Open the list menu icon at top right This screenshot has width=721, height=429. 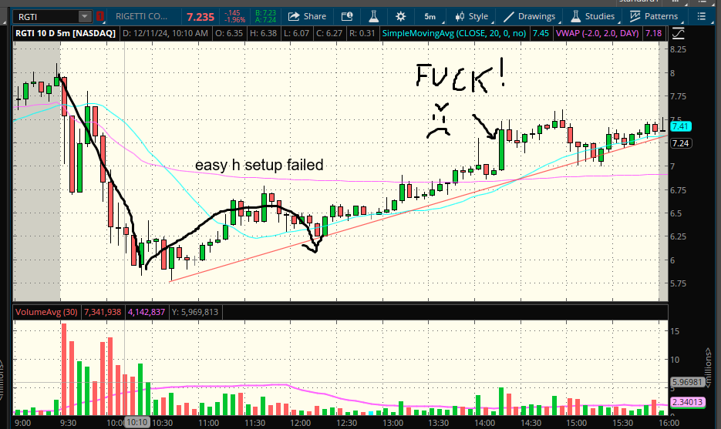[x=701, y=16]
